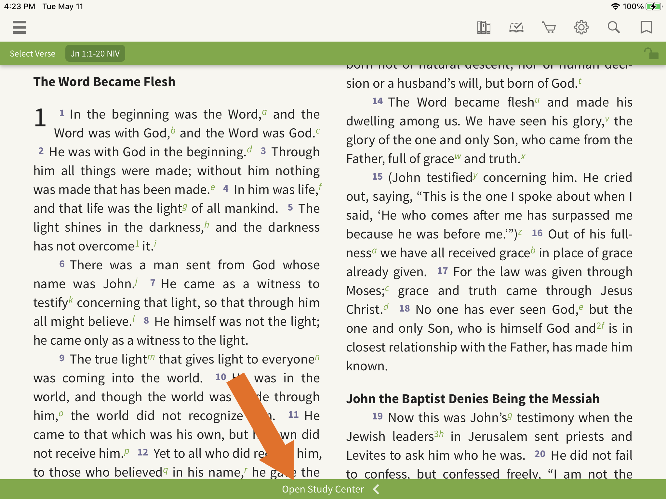Tap Open Study Center bar

(333, 489)
